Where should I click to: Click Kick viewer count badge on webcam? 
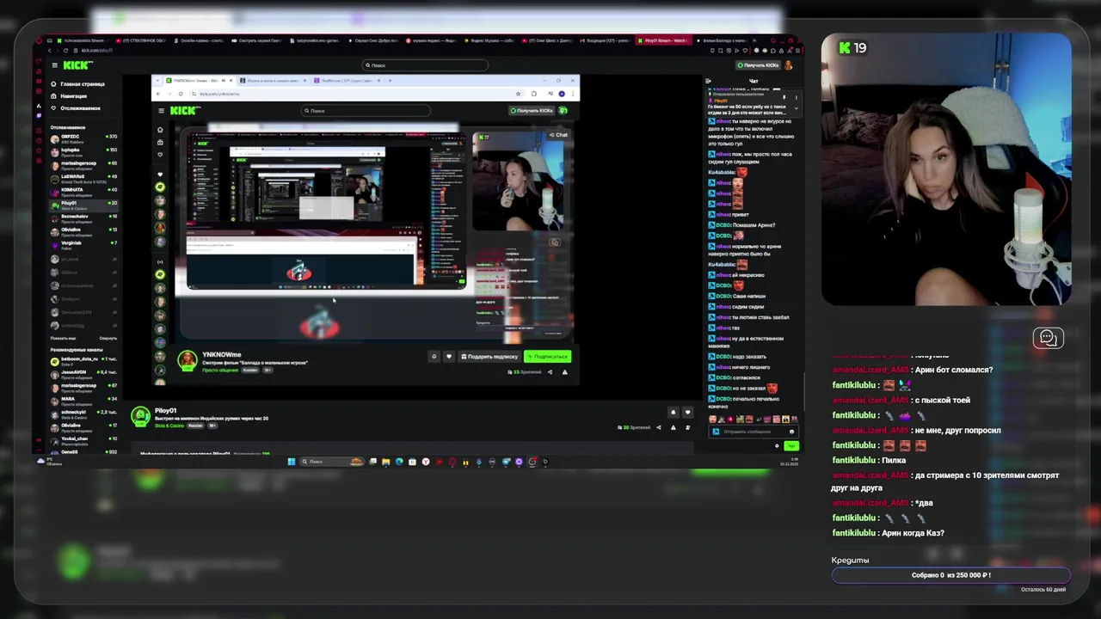(x=852, y=49)
